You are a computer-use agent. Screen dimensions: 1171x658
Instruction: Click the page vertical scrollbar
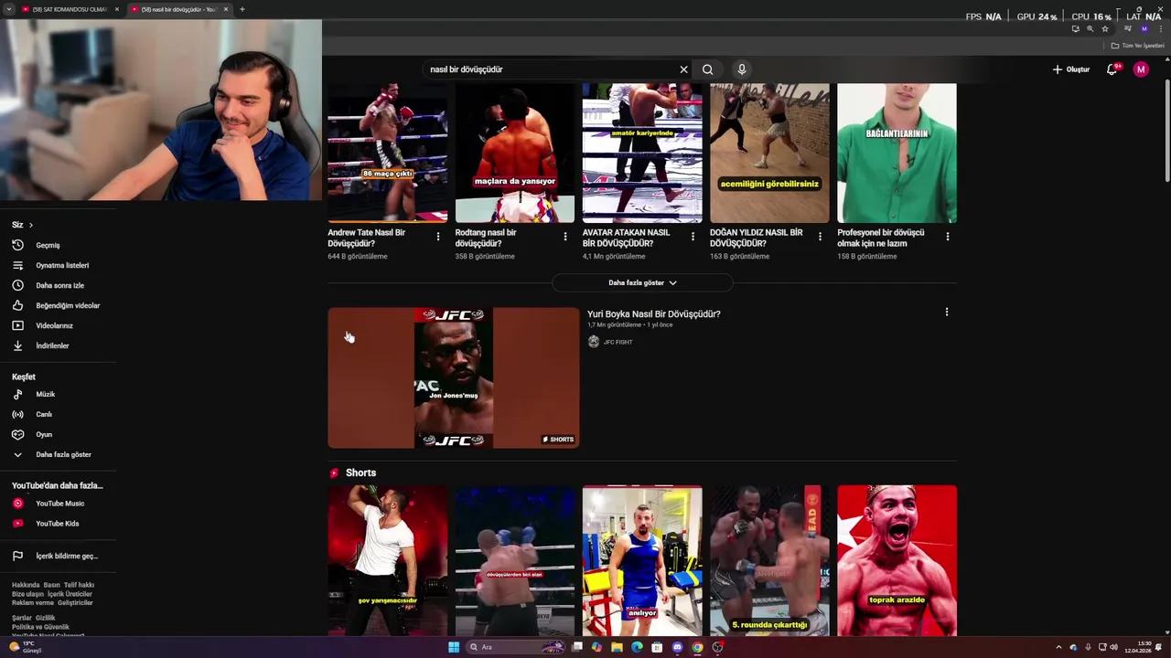pos(1166,128)
